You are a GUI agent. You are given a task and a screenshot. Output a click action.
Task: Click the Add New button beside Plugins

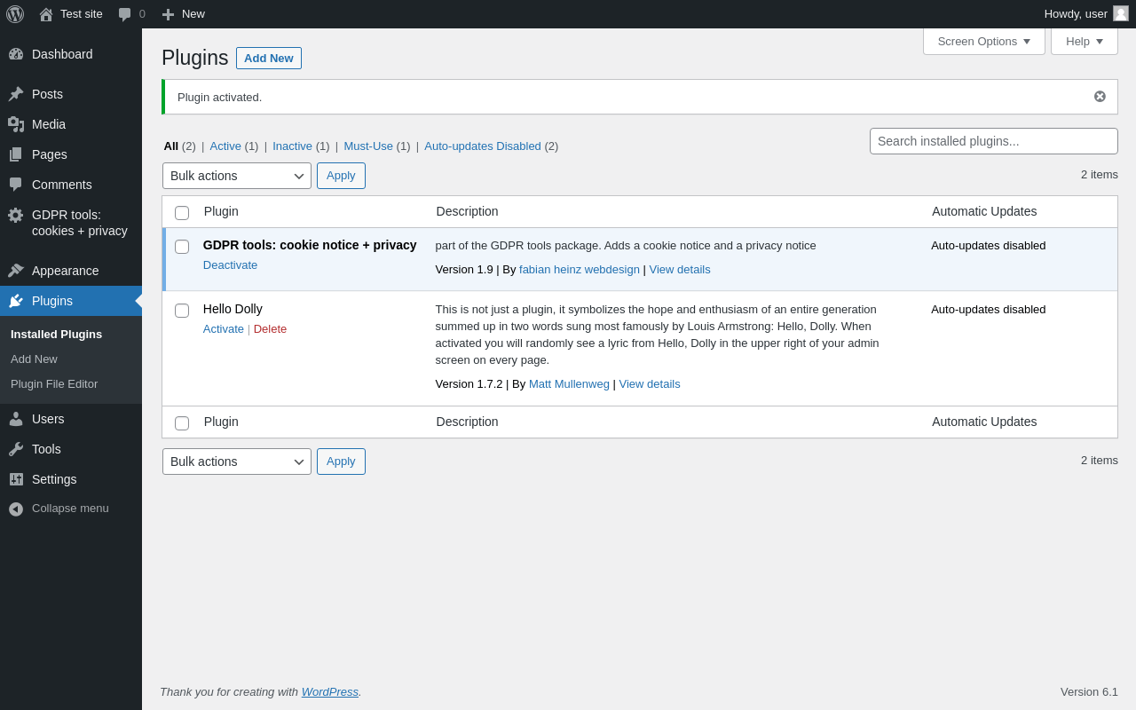(268, 59)
